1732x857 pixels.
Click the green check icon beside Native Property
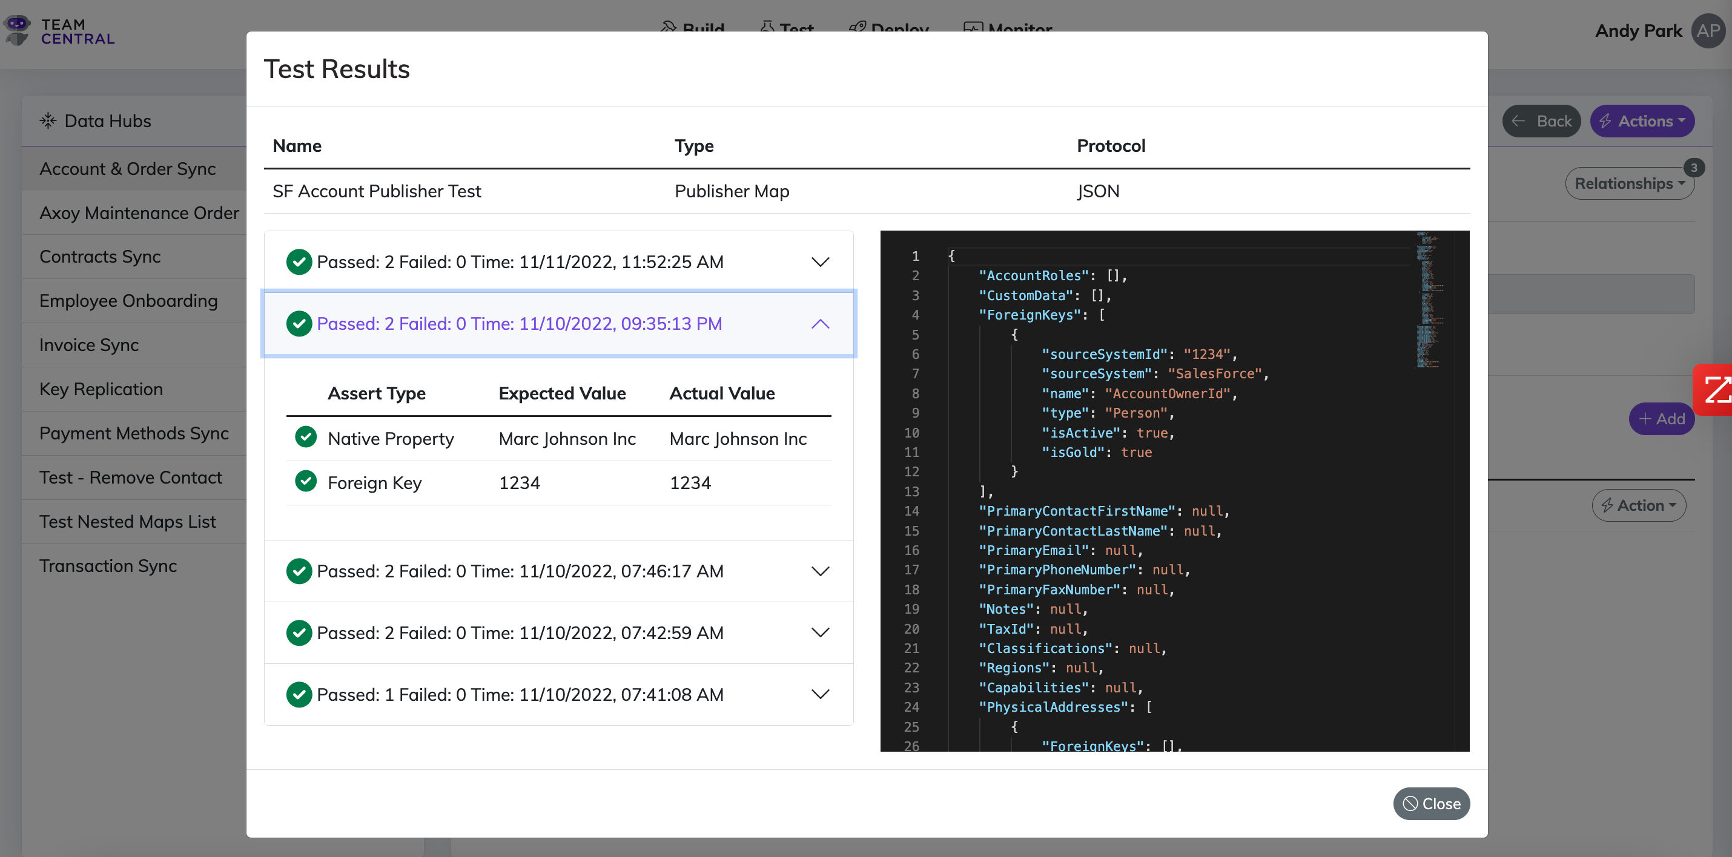(306, 438)
